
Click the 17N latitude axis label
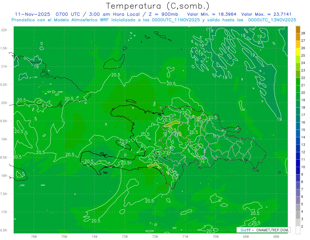(4, 212)
